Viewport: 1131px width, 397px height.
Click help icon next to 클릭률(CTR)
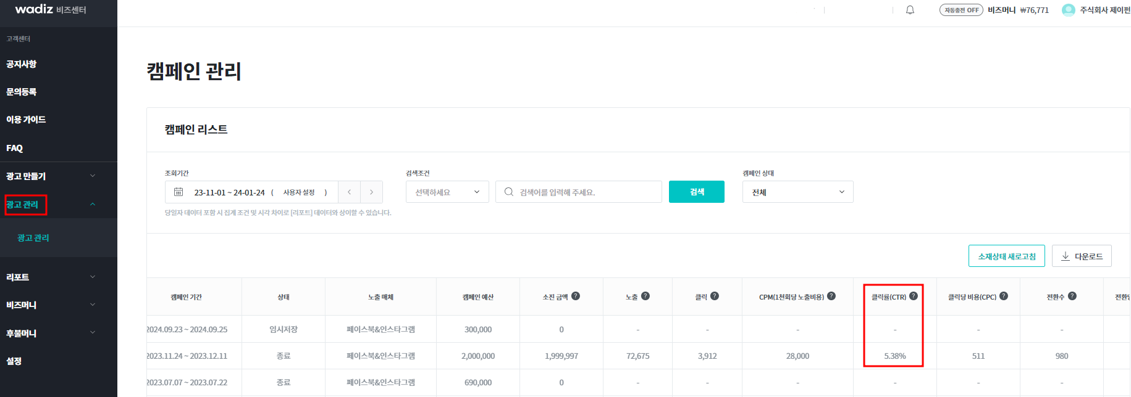pyautogui.click(x=914, y=296)
